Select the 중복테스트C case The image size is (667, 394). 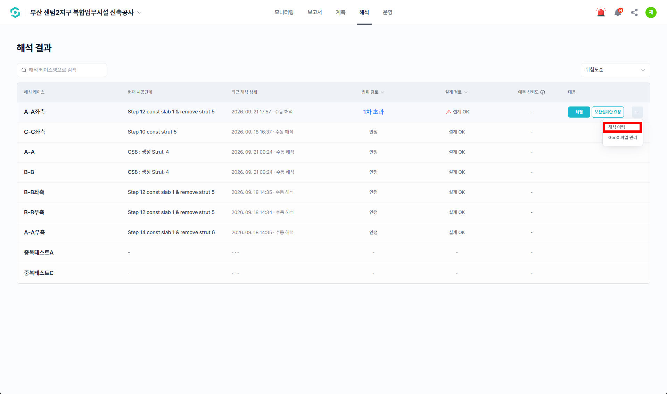tap(39, 273)
